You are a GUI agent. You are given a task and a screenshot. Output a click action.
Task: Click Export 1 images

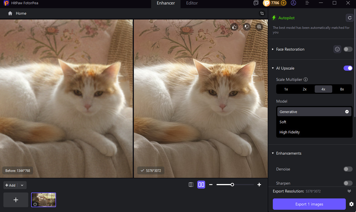coord(309,204)
